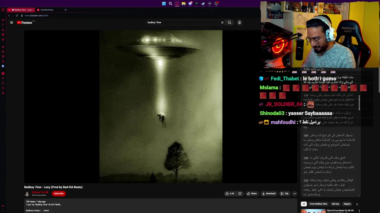Select the All filter chip
This screenshot has height=213, width=380.
click(304, 204)
